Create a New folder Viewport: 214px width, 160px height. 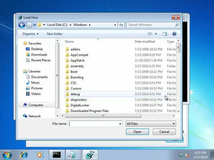55,34
